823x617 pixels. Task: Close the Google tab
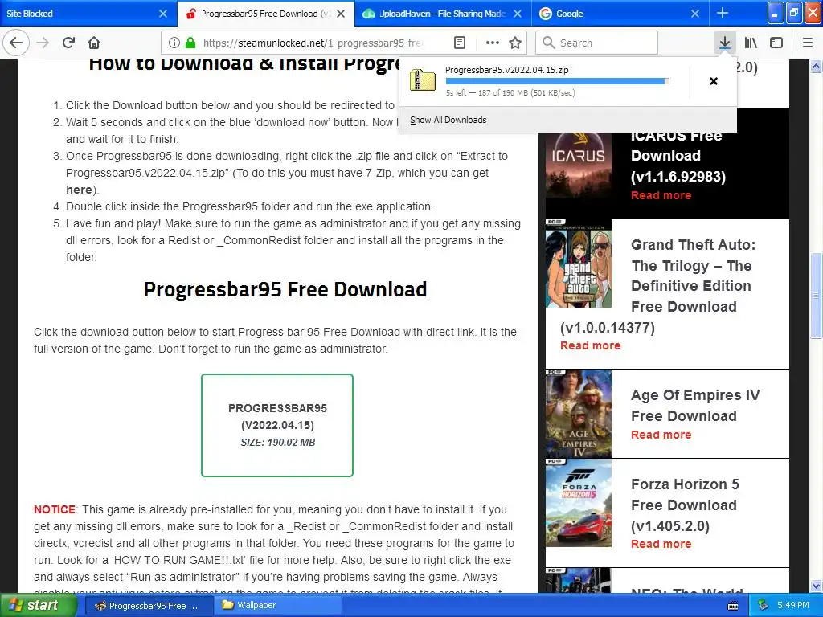click(x=695, y=14)
